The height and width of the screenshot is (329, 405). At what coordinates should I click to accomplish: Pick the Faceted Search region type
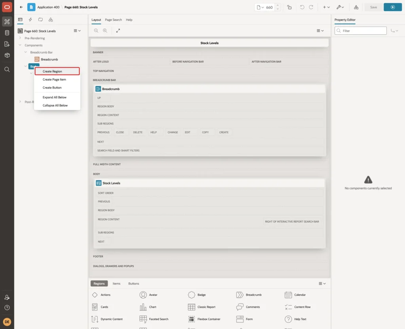[154, 319]
